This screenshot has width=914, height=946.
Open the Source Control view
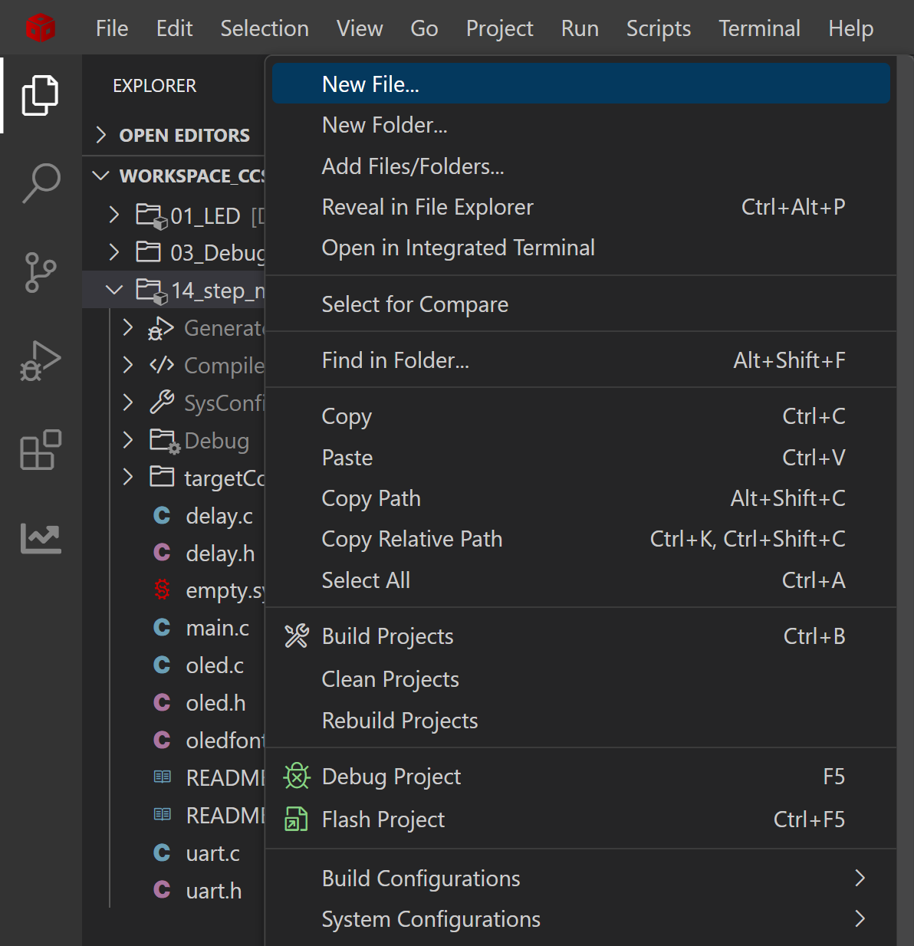click(x=41, y=272)
